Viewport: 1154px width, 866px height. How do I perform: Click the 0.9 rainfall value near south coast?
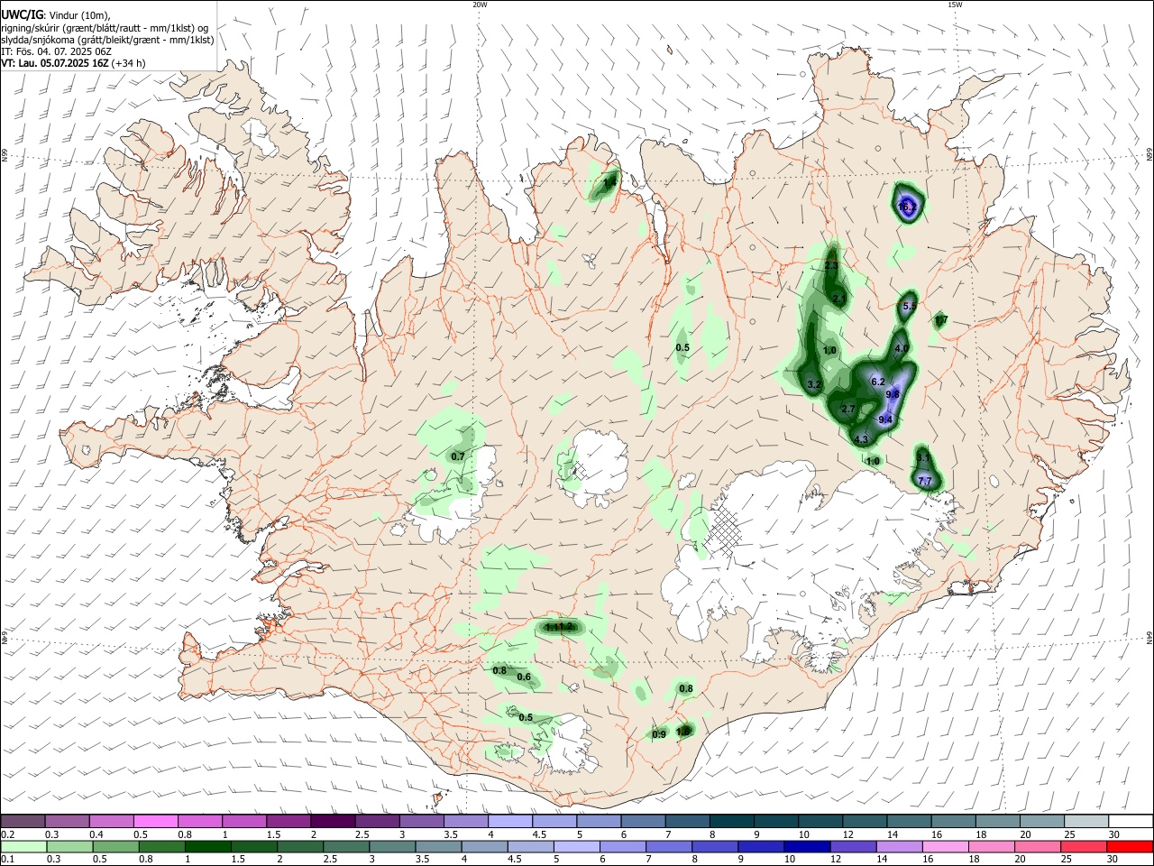[659, 734]
